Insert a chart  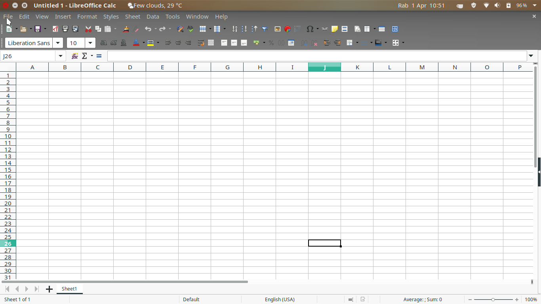(287, 29)
